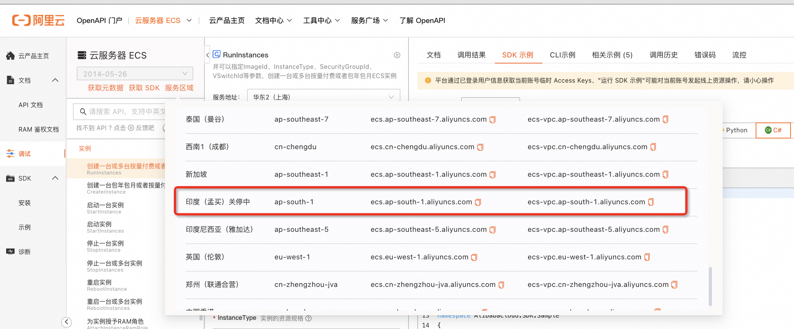Open the 2014-05-26 version dropdown

coord(135,73)
